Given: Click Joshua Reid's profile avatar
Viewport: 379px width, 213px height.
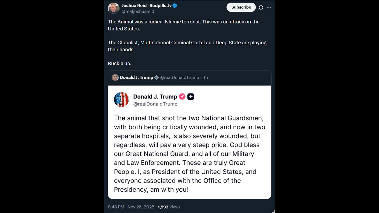Looking at the screenshot, I should tap(114, 8).
